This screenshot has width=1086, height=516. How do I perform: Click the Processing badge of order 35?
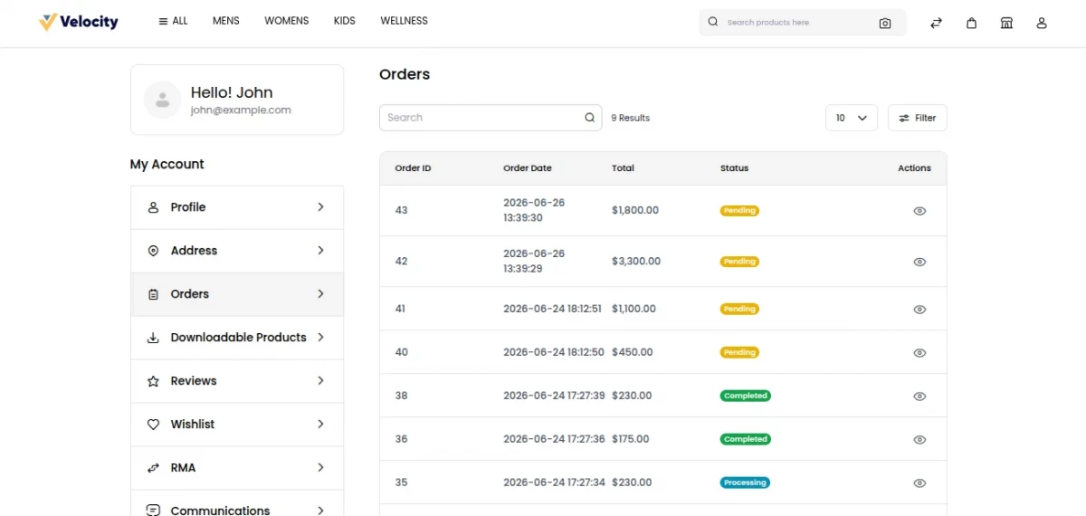745,483
